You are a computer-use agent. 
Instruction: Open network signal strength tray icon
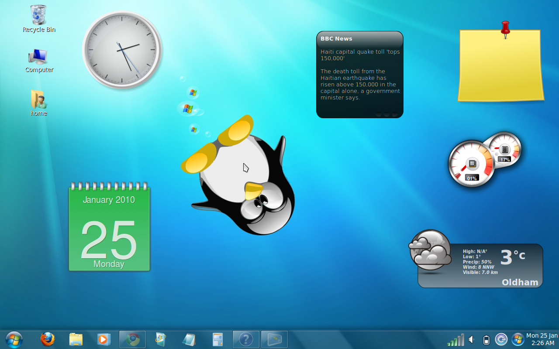click(x=456, y=340)
